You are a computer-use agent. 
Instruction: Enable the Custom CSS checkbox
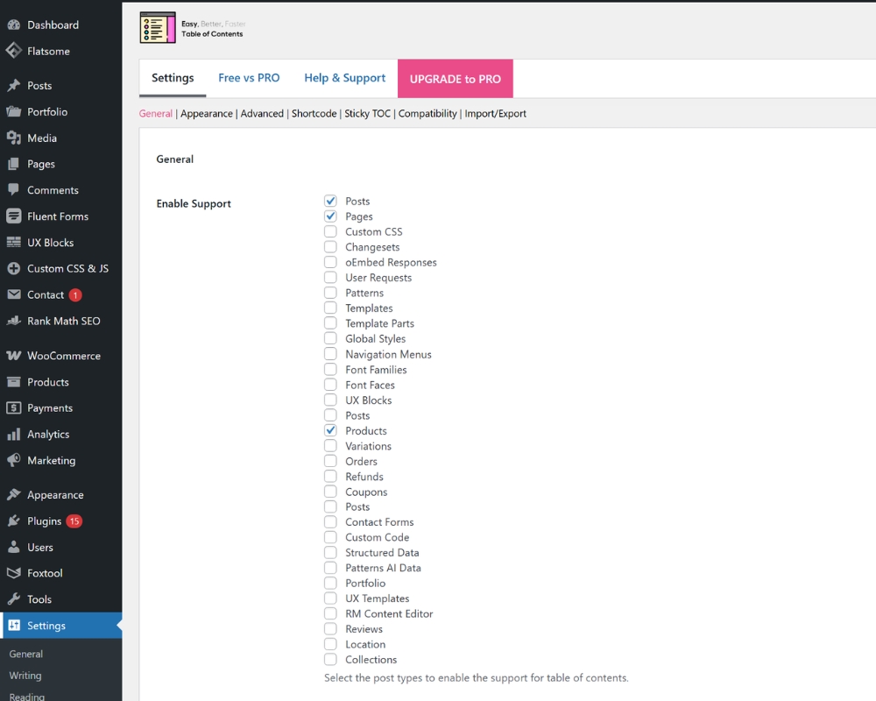(331, 231)
